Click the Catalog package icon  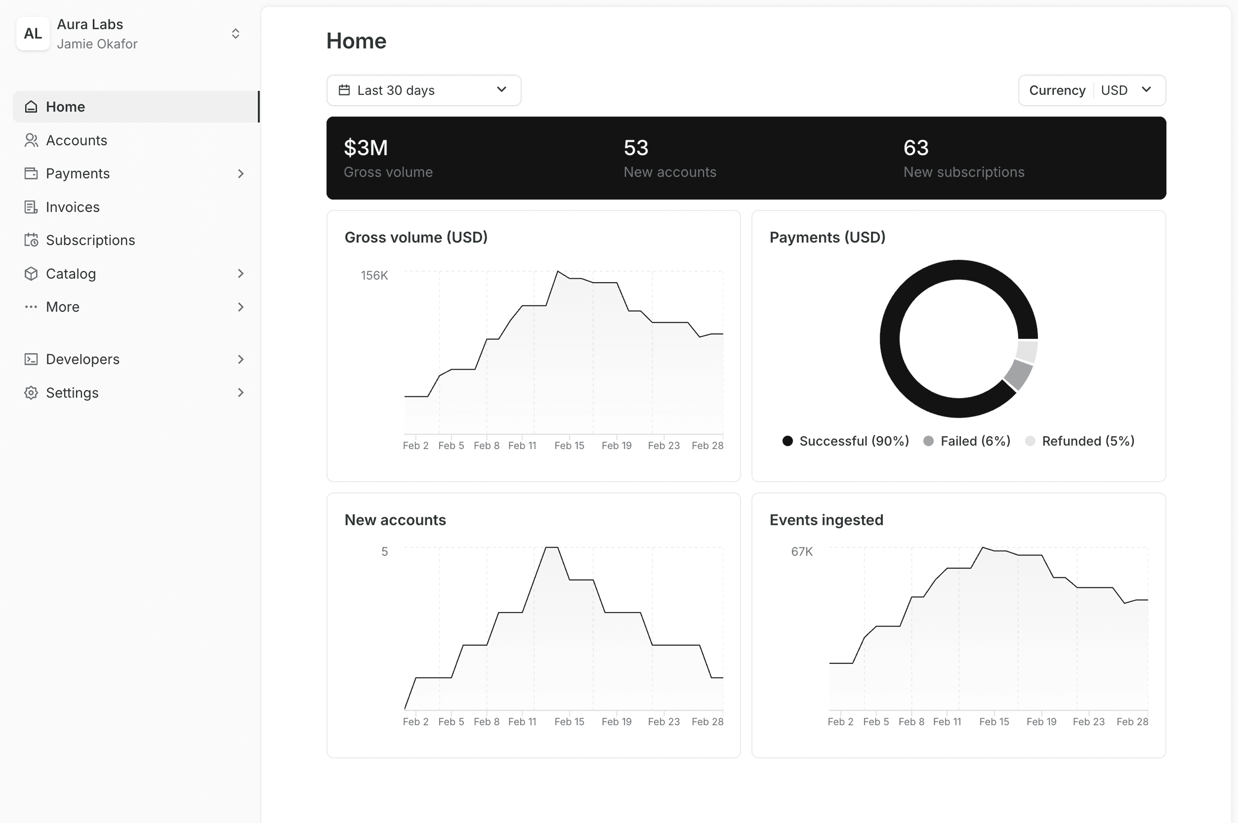tap(31, 273)
